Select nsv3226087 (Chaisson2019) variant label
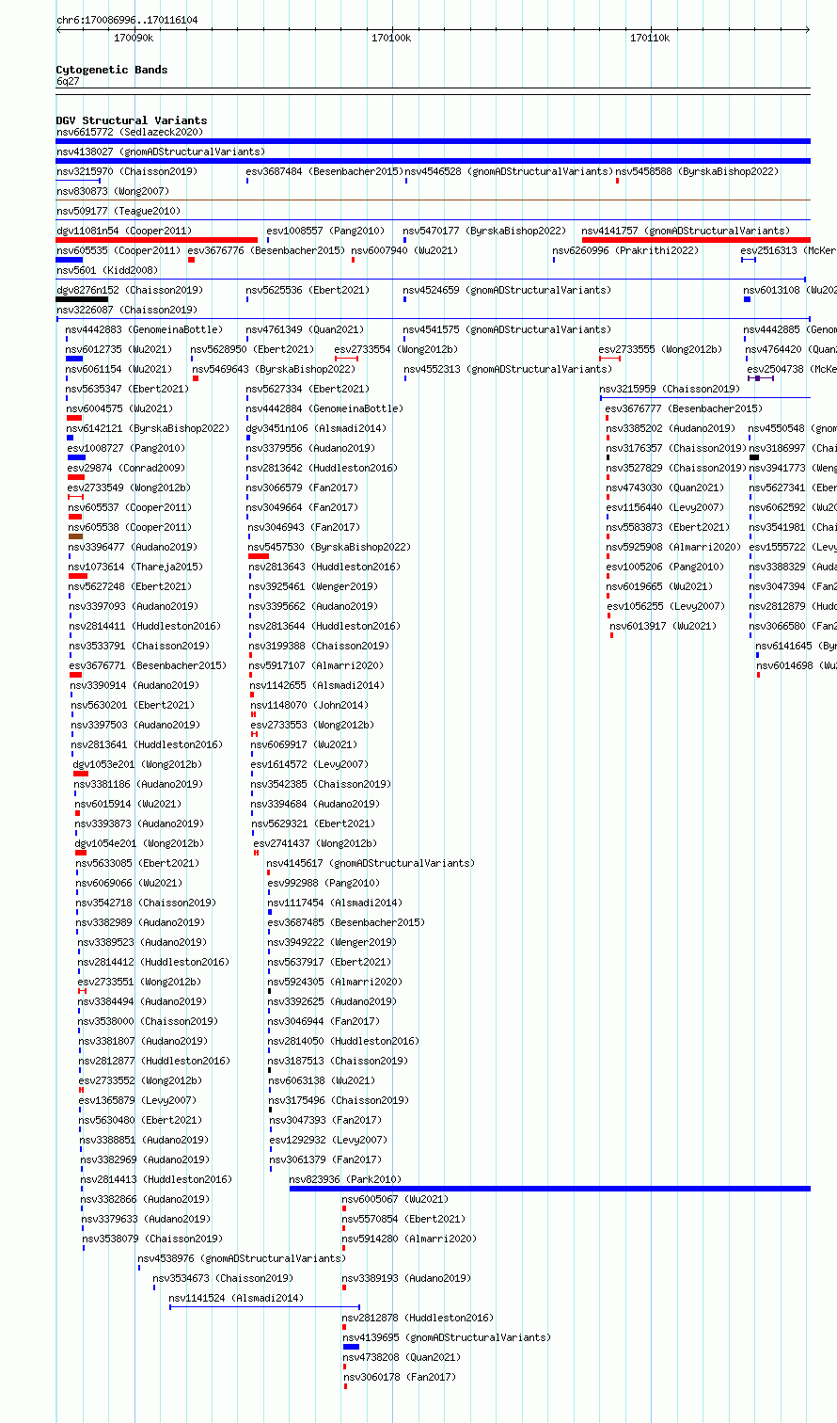The width and height of the screenshot is (837, 1423). click(x=127, y=311)
